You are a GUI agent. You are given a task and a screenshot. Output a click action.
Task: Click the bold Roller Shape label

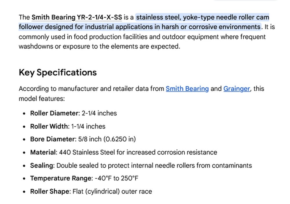(50, 192)
